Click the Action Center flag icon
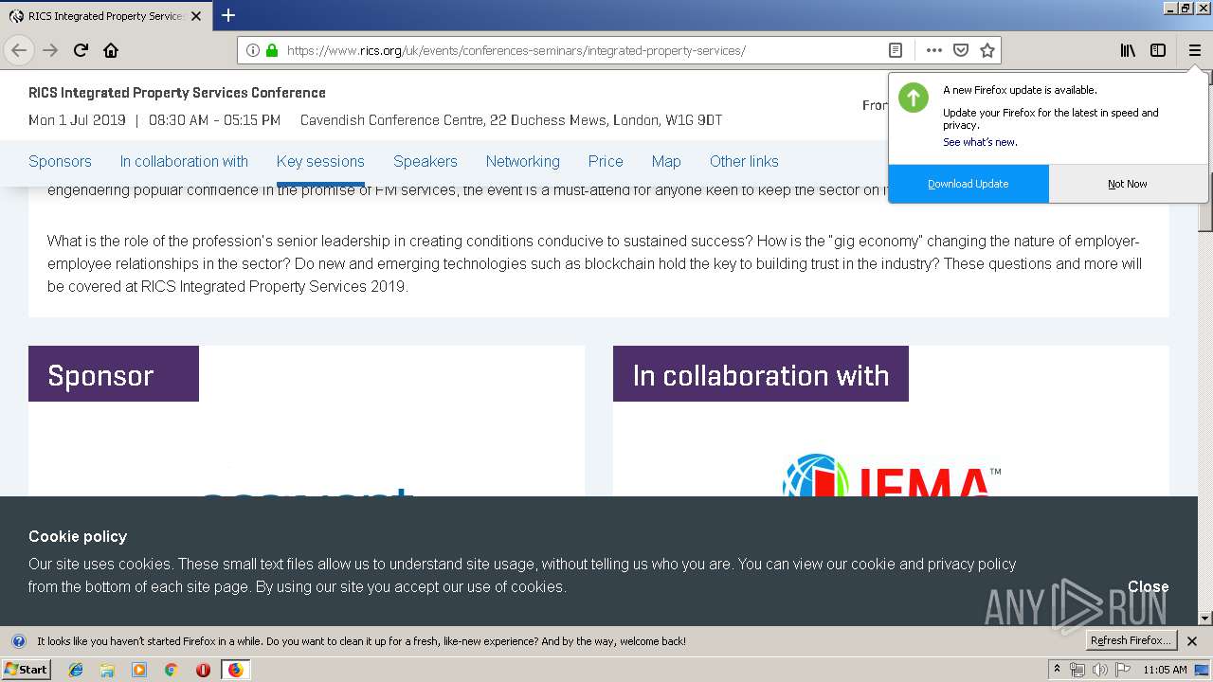The image size is (1213, 682). pos(1121,670)
